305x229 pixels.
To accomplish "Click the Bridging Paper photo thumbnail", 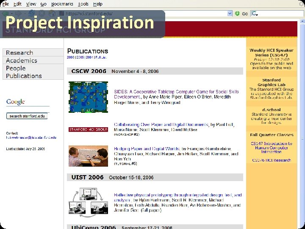I will [x=88, y=156].
